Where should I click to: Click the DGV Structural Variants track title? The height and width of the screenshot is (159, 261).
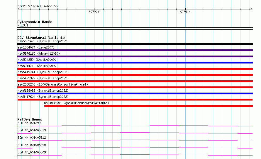[41, 38]
